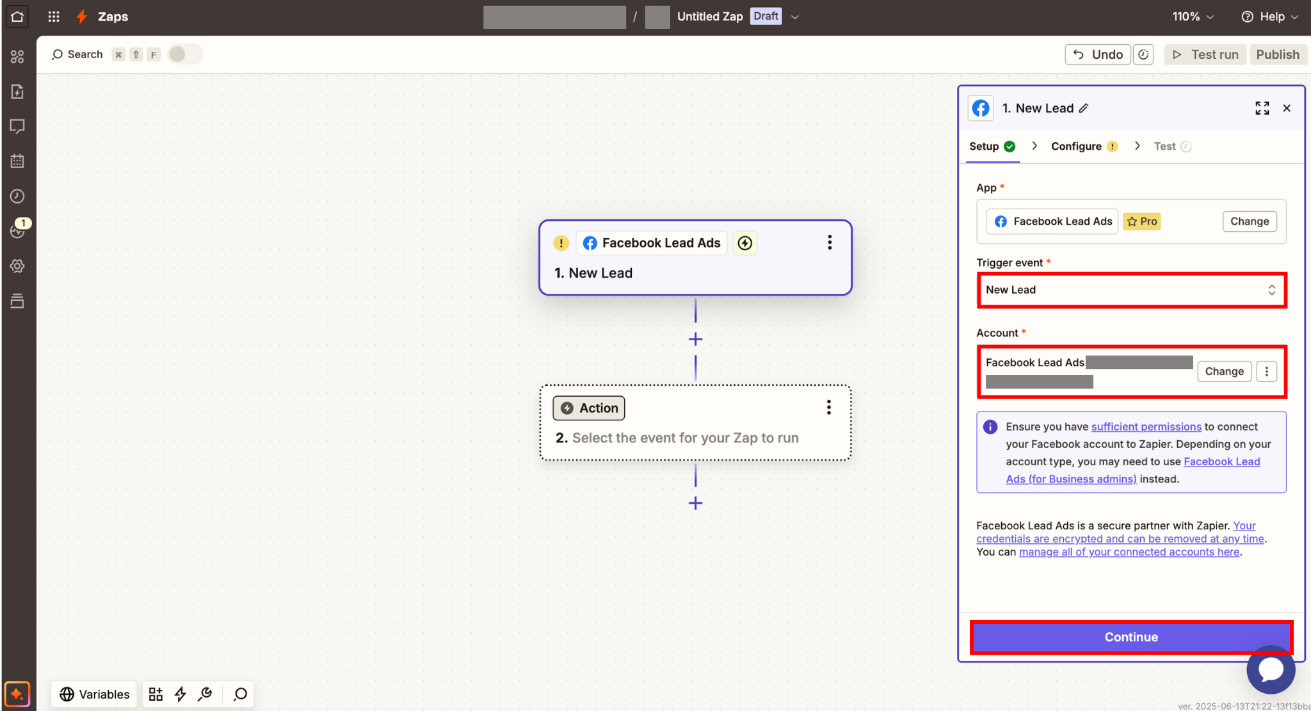Viewport: 1311px width, 711px height.
Task: Expand the New Lead panel fullscreen
Action: [x=1262, y=108]
